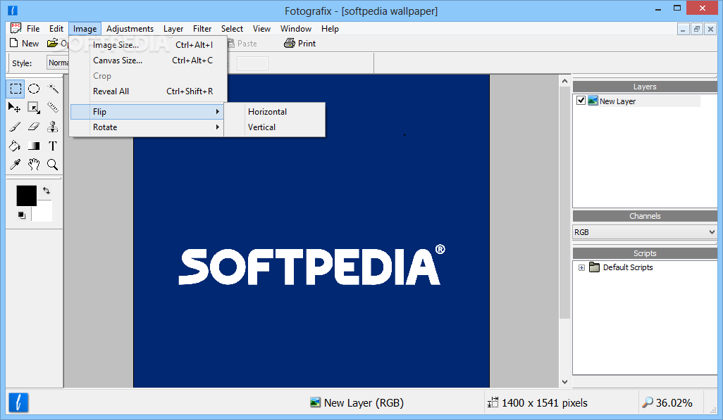Expand the Default Scripts tree node
This screenshot has height=420, width=723.
coord(581,267)
